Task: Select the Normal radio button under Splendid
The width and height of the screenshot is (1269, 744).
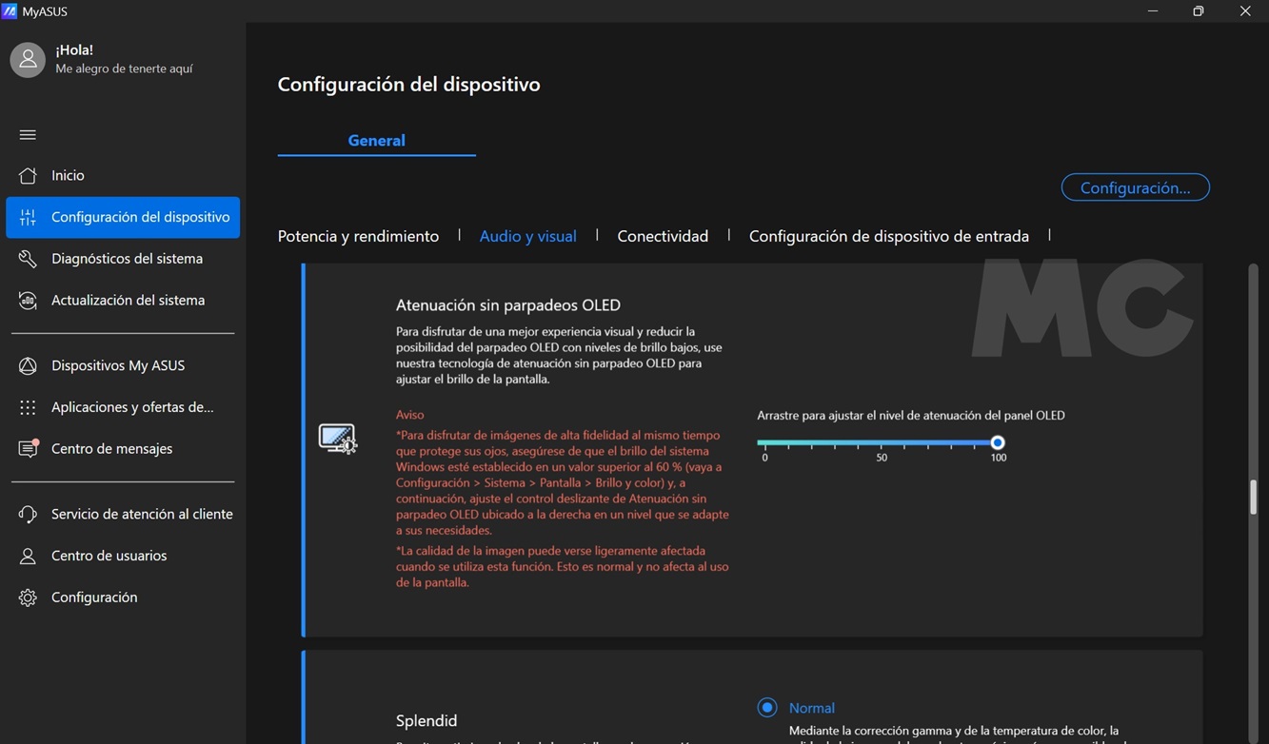Action: pyautogui.click(x=767, y=708)
